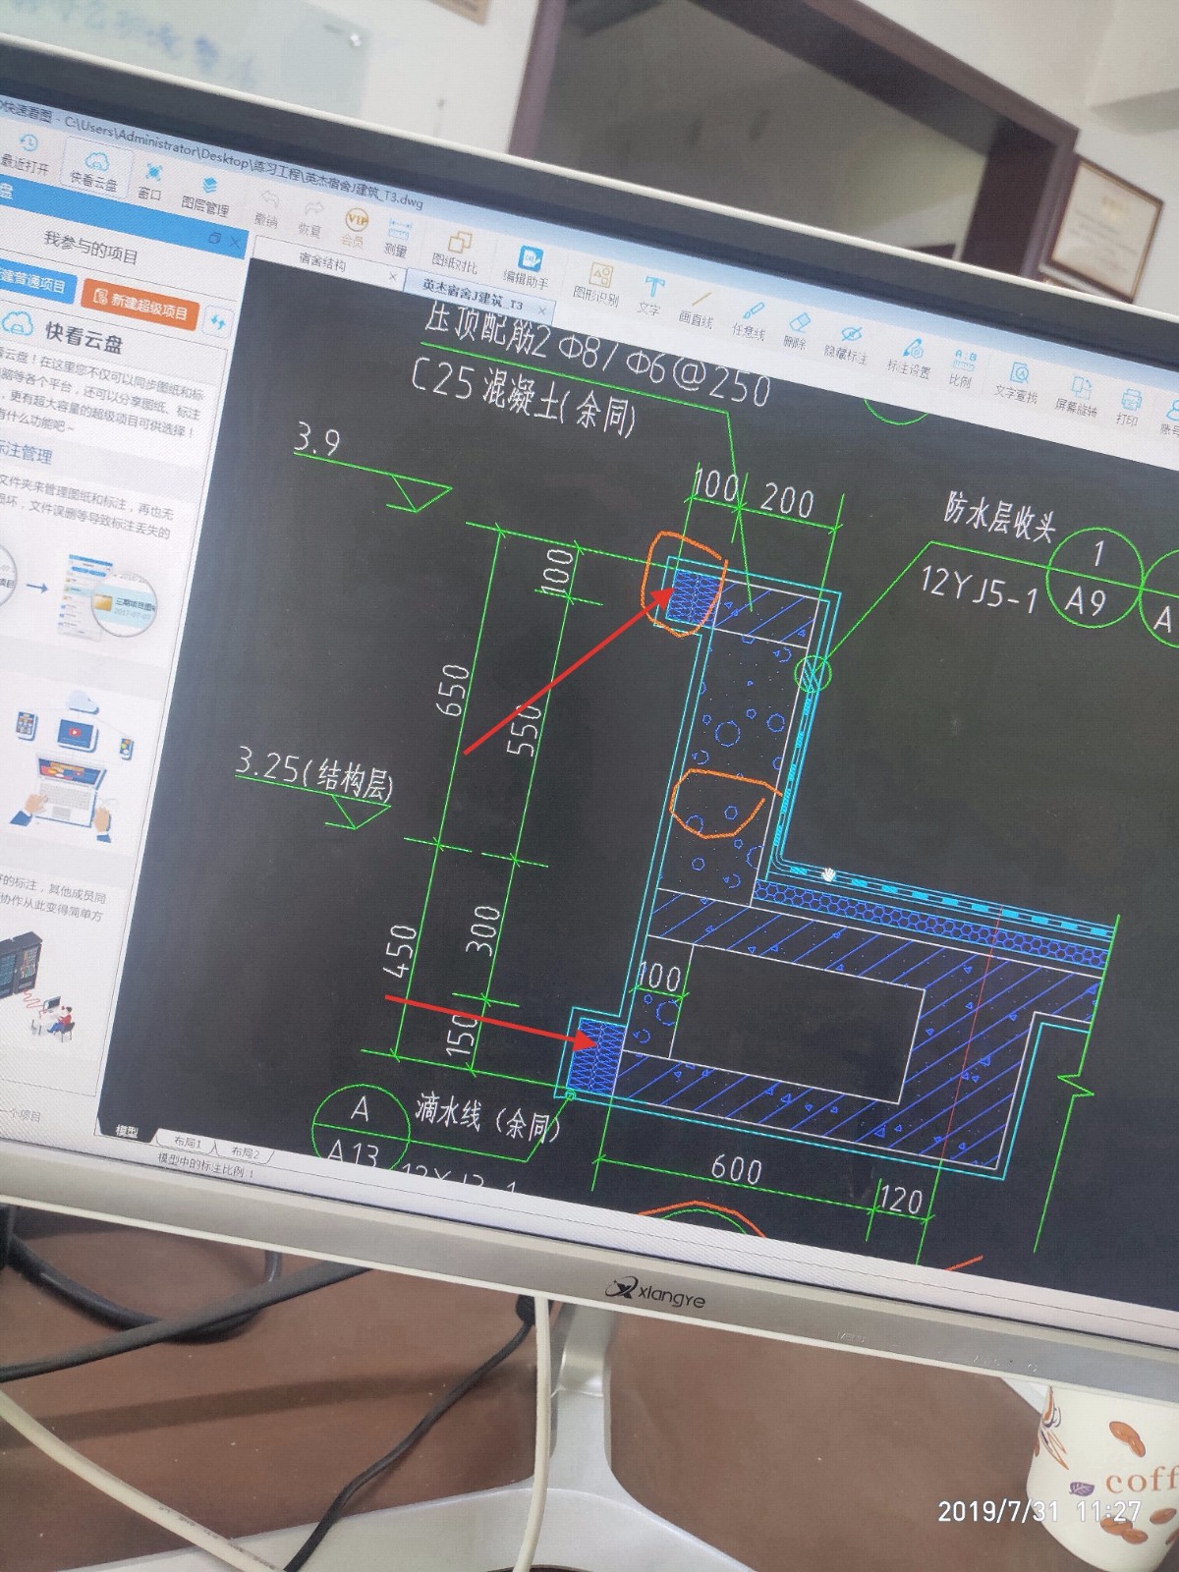The width and height of the screenshot is (1179, 1572).
Task: Open the 图纸对比 drawing compare tool
Action: point(456,252)
